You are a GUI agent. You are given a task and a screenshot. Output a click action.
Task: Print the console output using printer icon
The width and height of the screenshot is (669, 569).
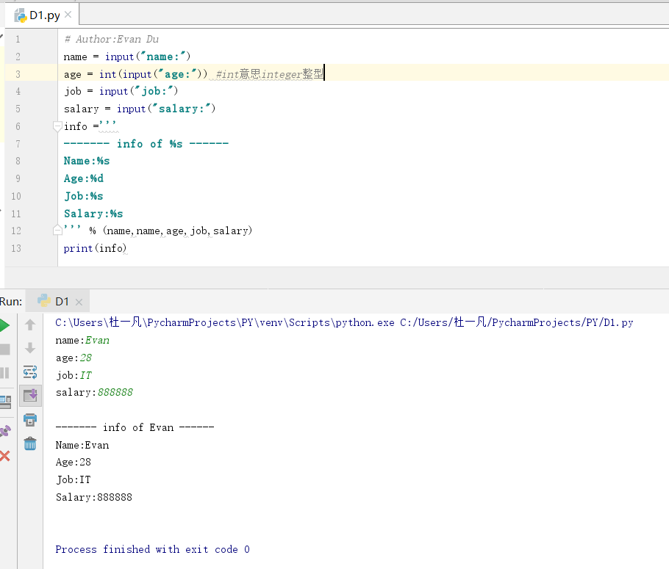(30, 420)
